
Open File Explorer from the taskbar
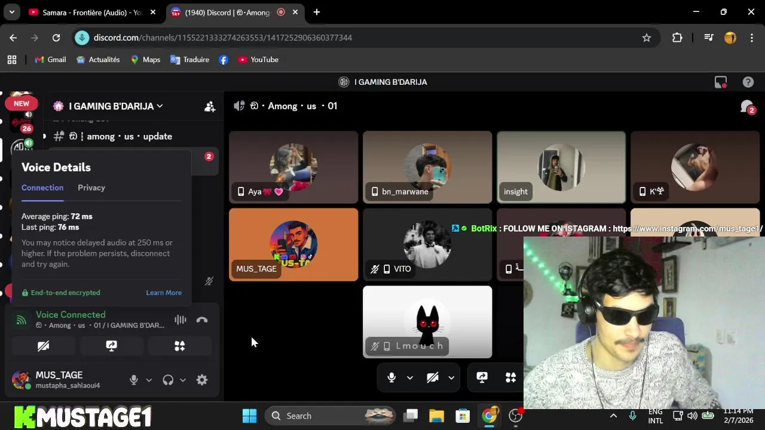[436, 416]
